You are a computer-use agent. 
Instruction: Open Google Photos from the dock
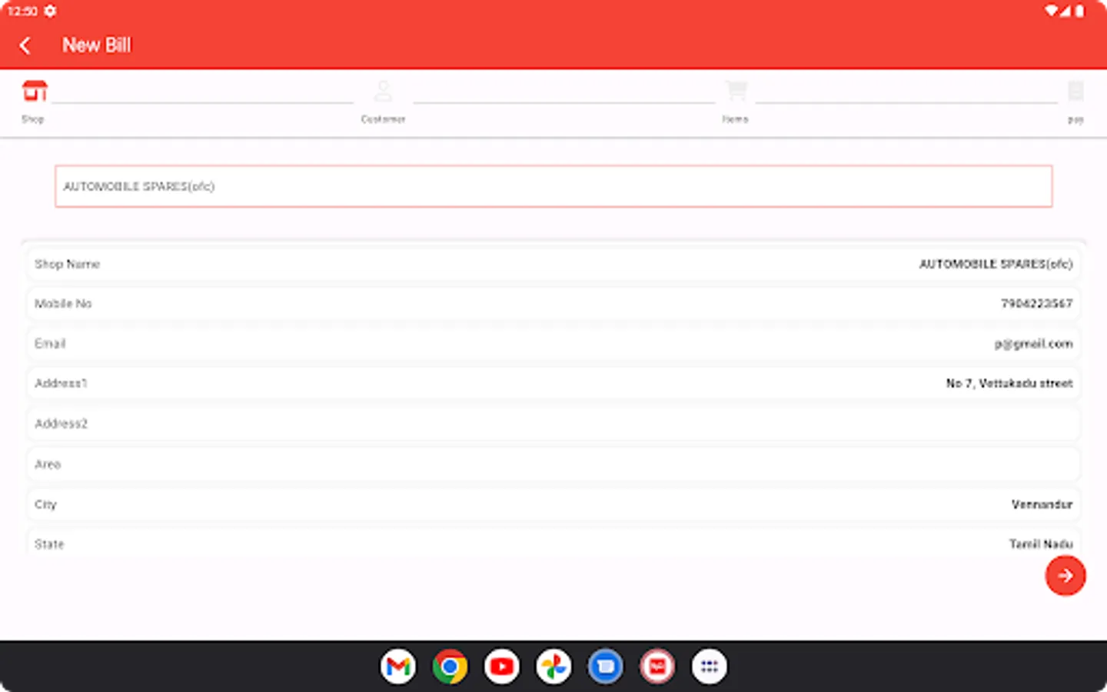coord(553,666)
